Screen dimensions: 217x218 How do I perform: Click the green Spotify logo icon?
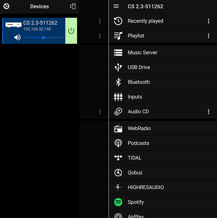[118, 202]
